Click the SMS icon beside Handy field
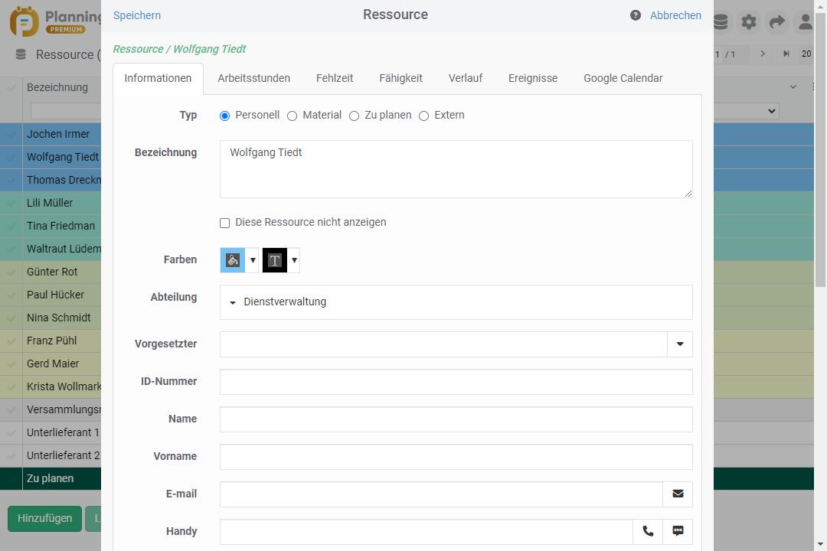This screenshot has width=827, height=551. (678, 531)
